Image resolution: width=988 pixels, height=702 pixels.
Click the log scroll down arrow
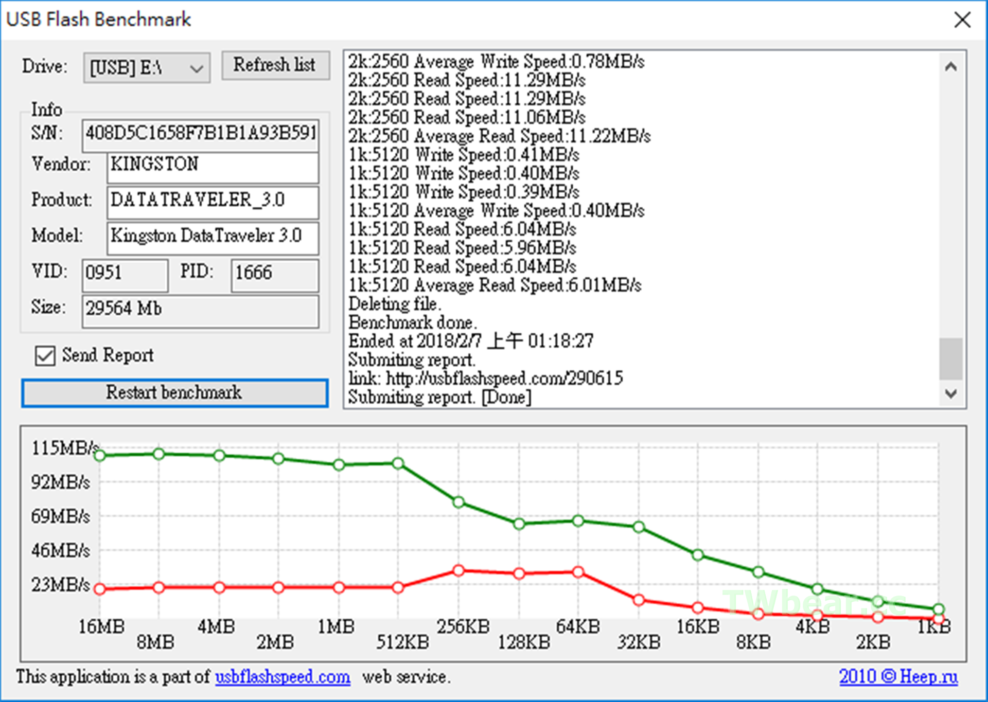coord(951,393)
